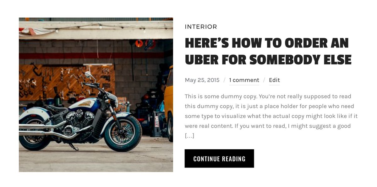Click the red hose reel on the garage wall

(150, 44)
